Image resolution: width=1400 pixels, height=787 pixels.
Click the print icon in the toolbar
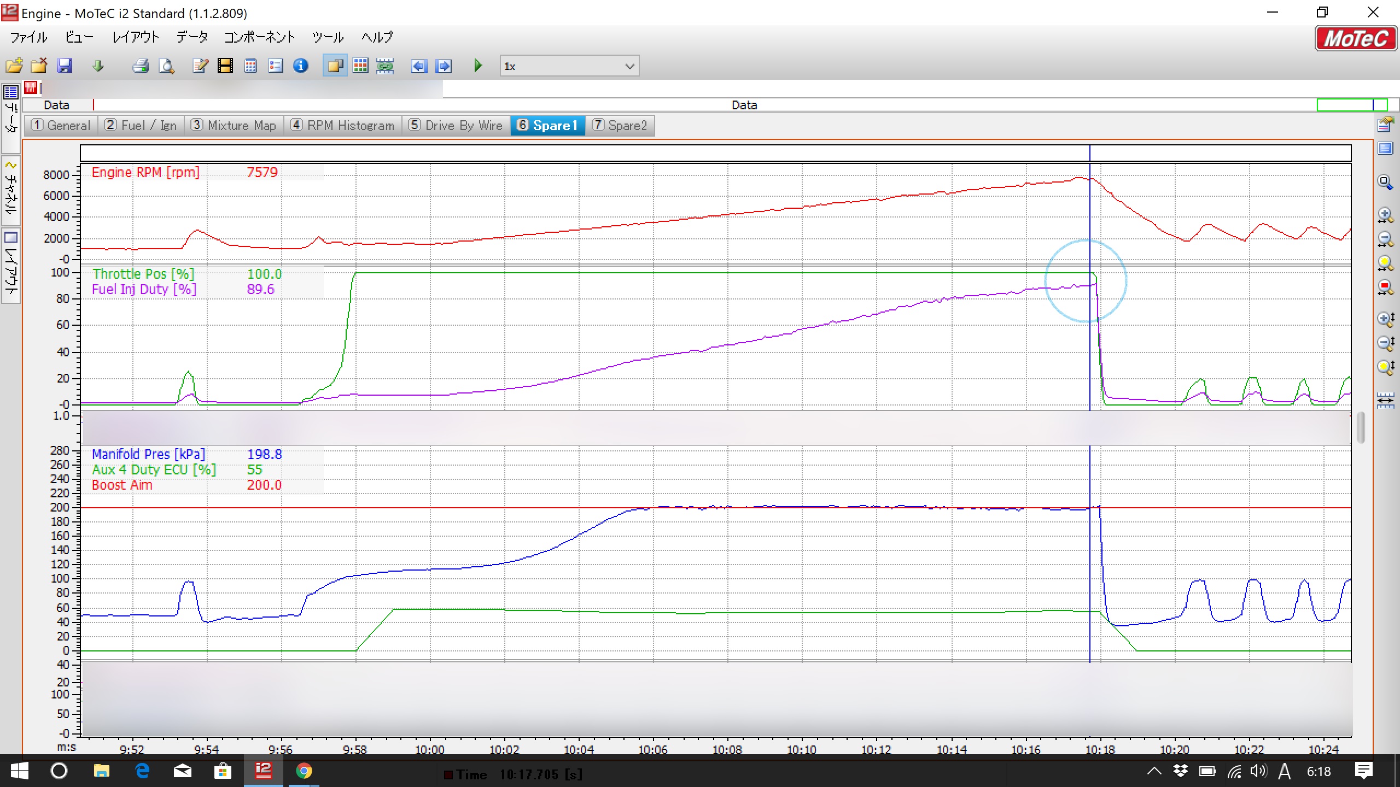click(x=141, y=66)
